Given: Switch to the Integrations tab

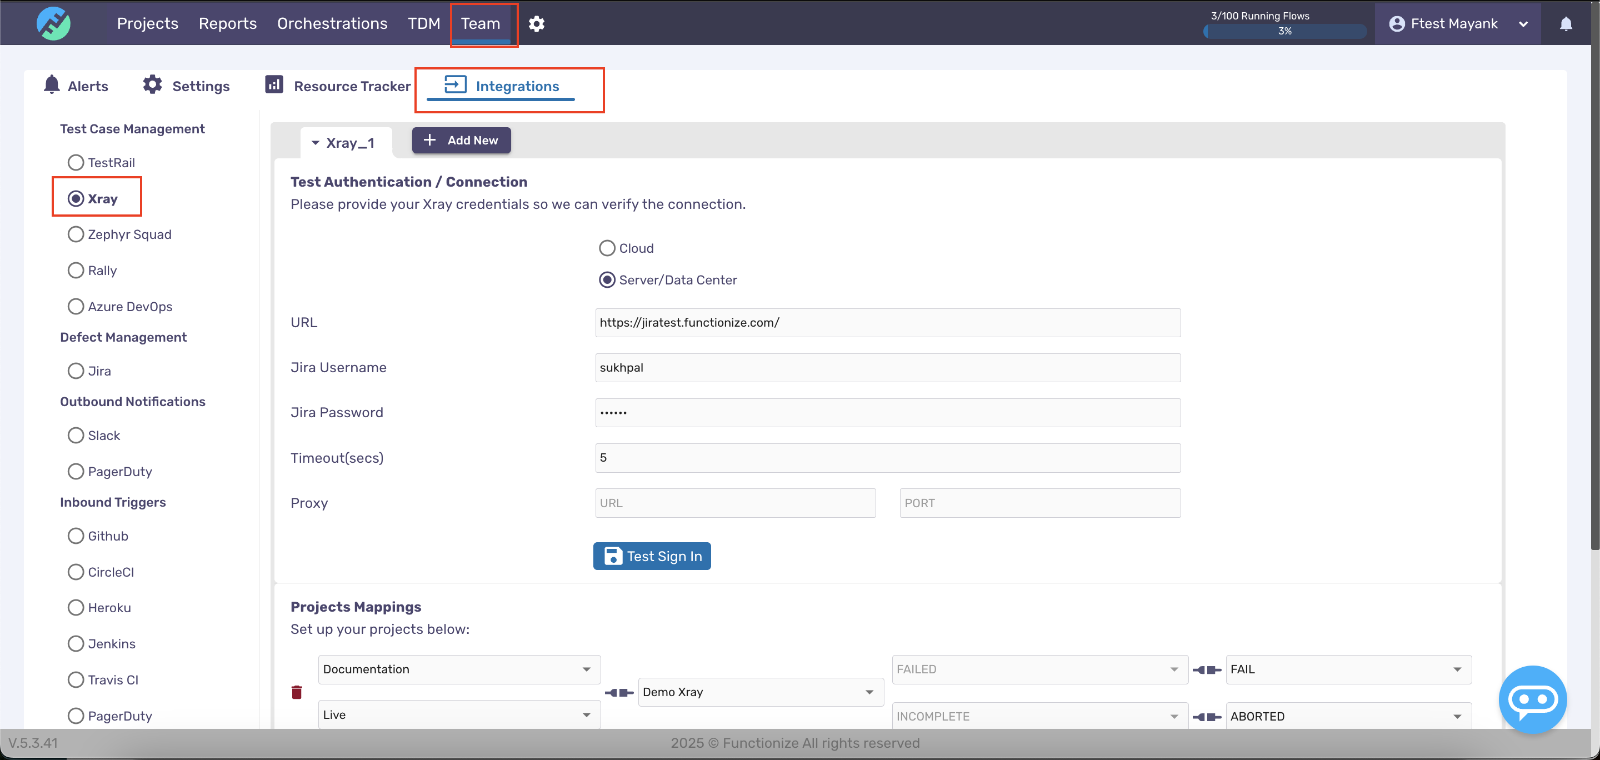Looking at the screenshot, I should click(x=501, y=86).
